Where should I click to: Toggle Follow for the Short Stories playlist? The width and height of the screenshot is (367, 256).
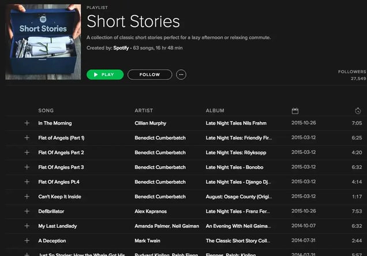(149, 74)
